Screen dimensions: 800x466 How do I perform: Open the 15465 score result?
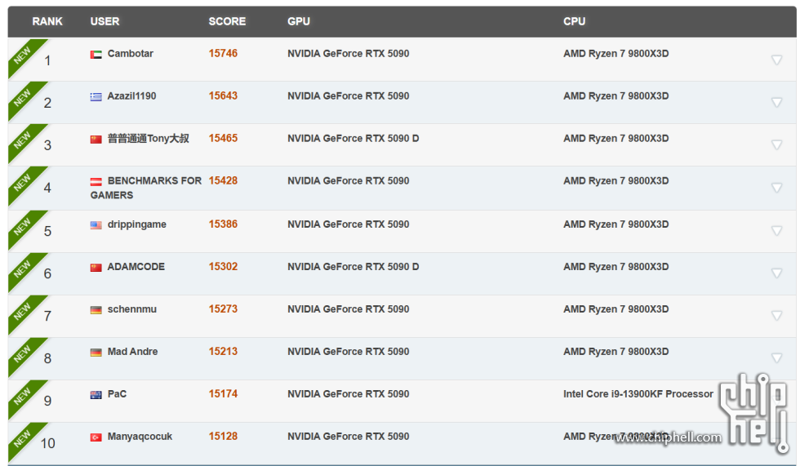pyautogui.click(x=223, y=138)
